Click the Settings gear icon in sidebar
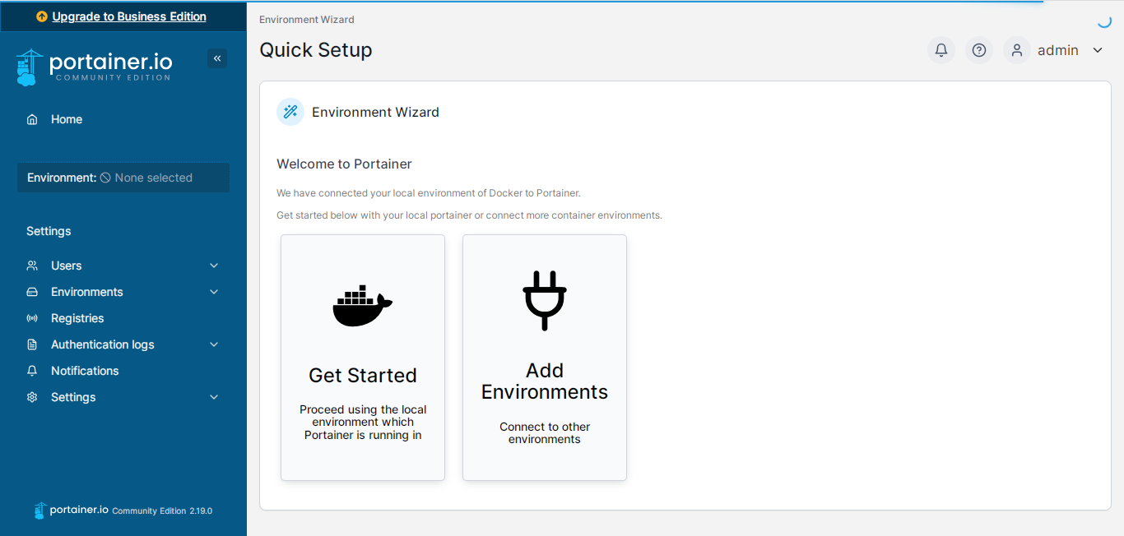The width and height of the screenshot is (1124, 536). [32, 397]
